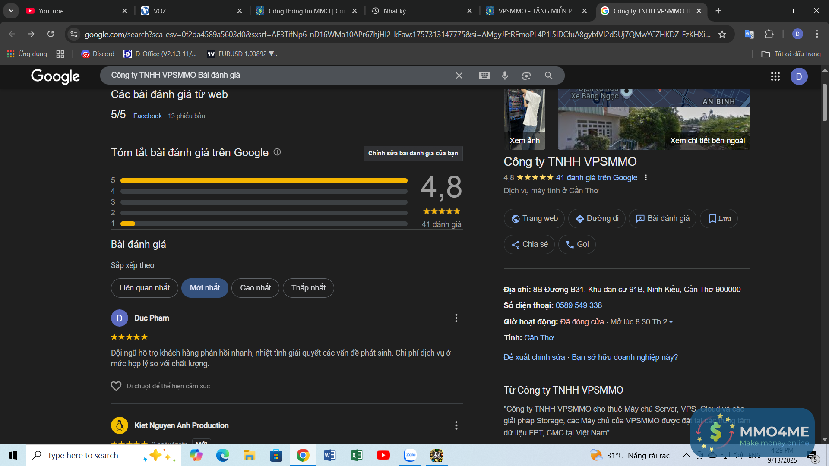Open the Chrome extensions puzzle icon
Screen dimensions: 829x466
coord(769,34)
